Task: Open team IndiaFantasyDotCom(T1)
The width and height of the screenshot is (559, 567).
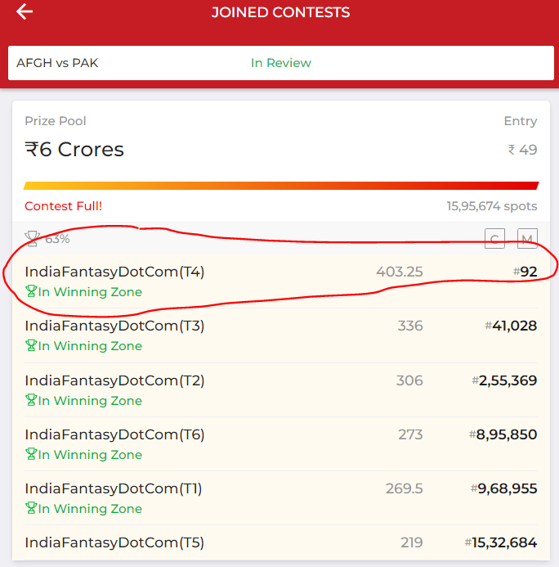Action: coord(113,488)
